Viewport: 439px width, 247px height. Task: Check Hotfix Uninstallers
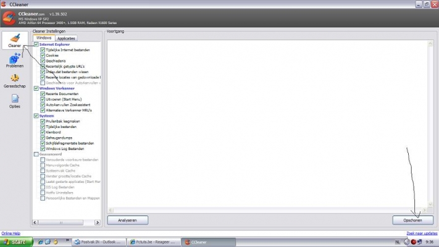tap(43, 193)
